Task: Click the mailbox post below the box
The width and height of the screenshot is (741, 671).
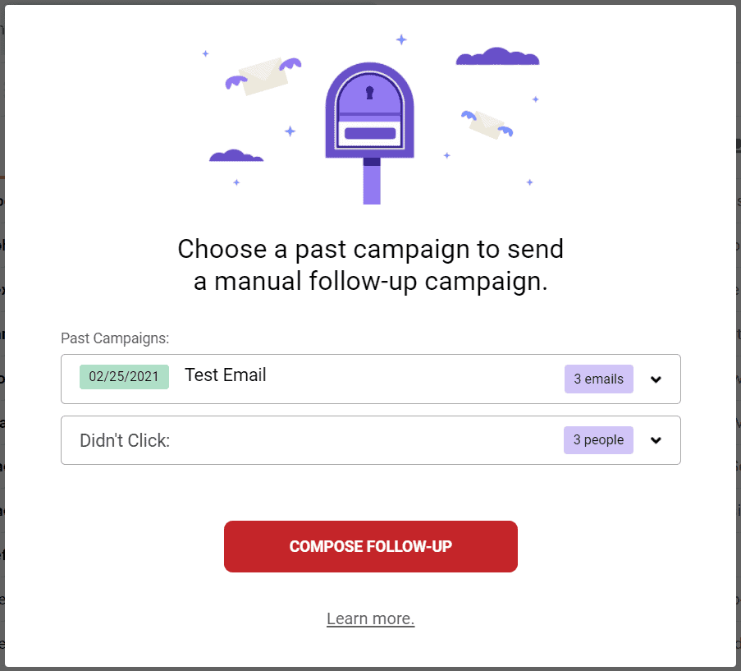Action: click(x=372, y=182)
